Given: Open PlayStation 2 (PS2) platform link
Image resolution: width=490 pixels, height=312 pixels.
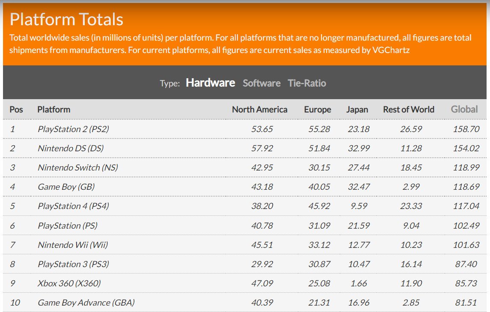Looking at the screenshot, I should 74,129.
